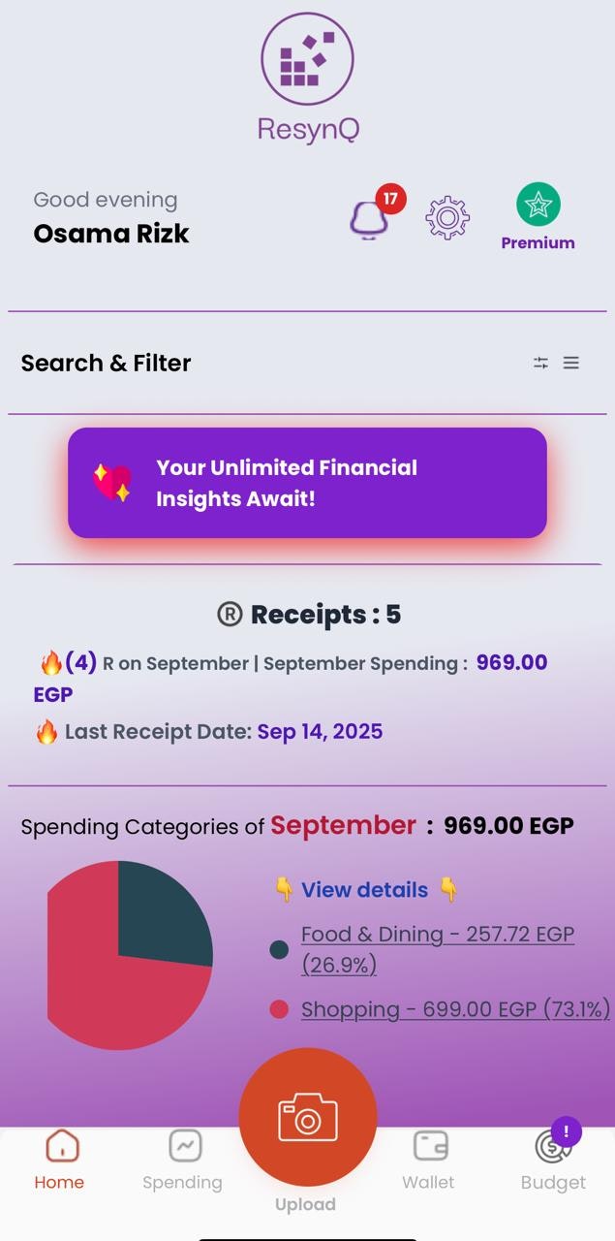Screen dimensions: 615x1241
Task: Tap the Unlimited Financial Insights banner
Action: click(x=307, y=483)
